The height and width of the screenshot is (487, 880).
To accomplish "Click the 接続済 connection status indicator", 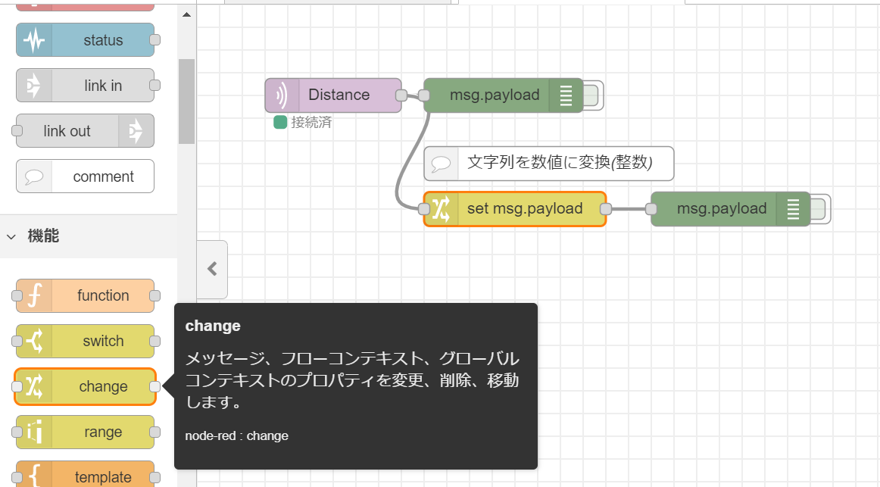I will click(281, 121).
